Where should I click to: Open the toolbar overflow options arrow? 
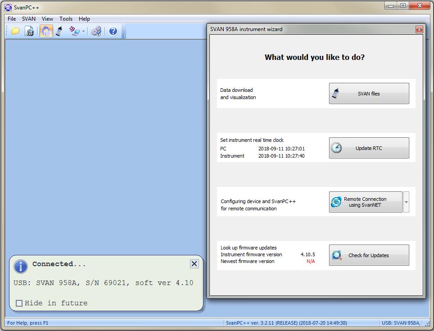(x=124, y=36)
